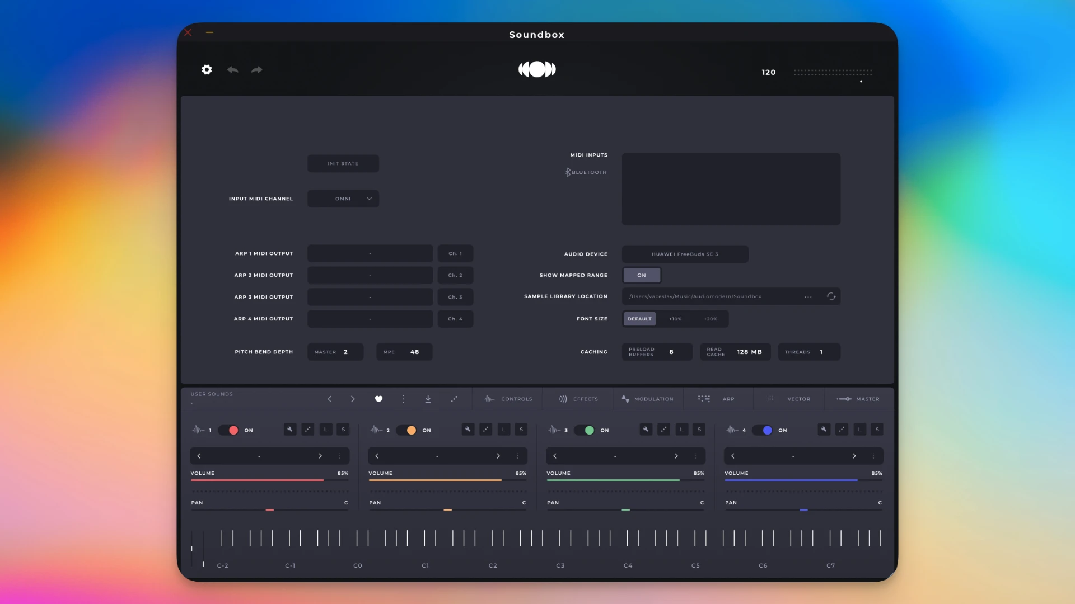Open the Input MIDI Channel OMNI dropdown
The height and width of the screenshot is (604, 1075).
click(x=343, y=199)
